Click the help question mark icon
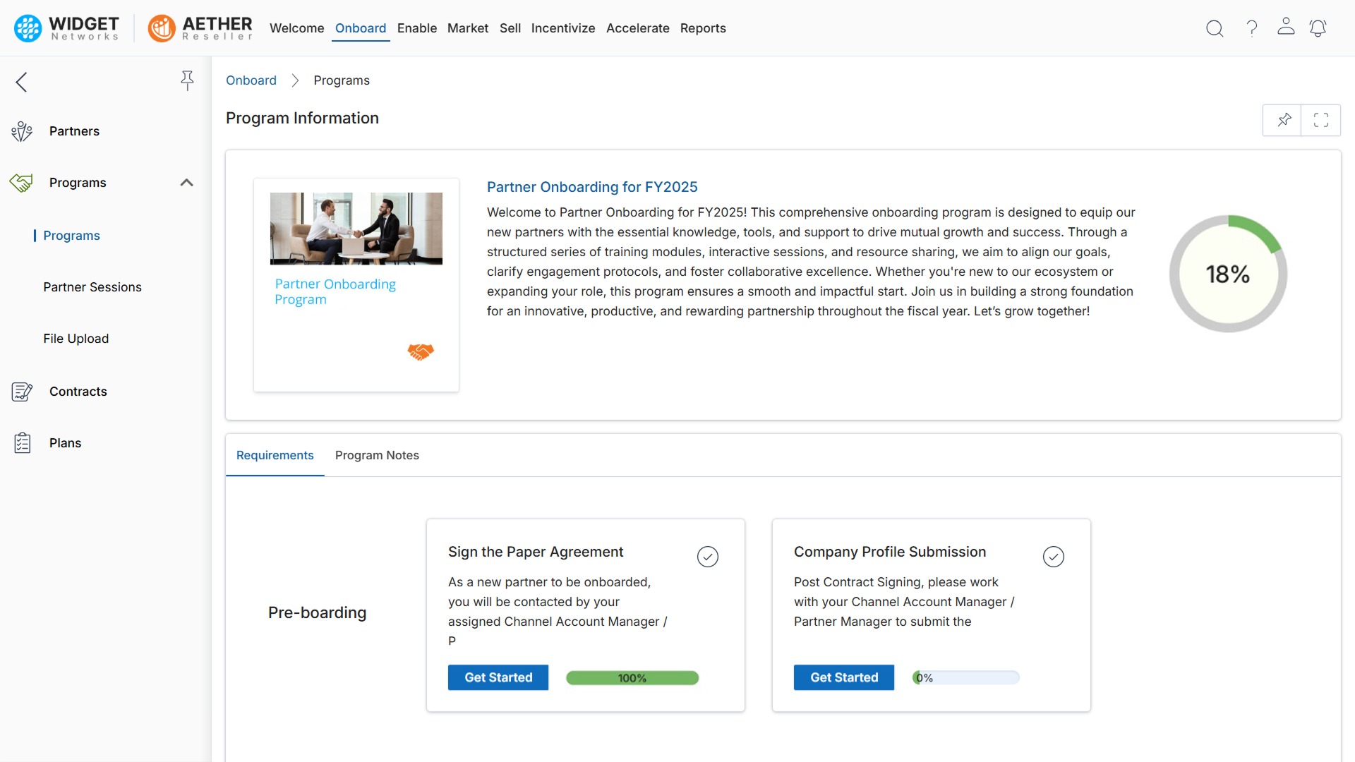Screen dimensions: 1355x762 [1251, 28]
